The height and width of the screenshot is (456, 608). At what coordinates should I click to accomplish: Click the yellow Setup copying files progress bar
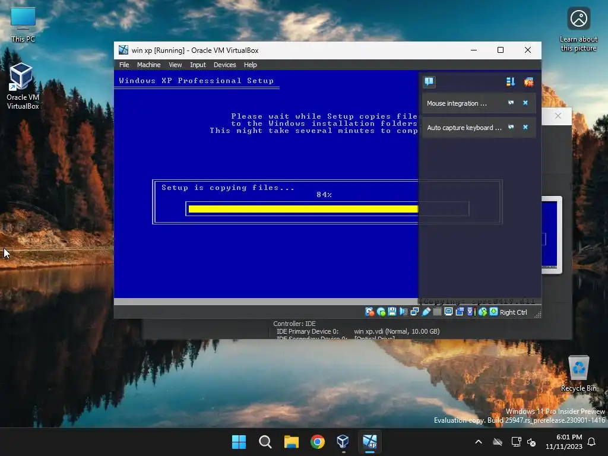303,209
